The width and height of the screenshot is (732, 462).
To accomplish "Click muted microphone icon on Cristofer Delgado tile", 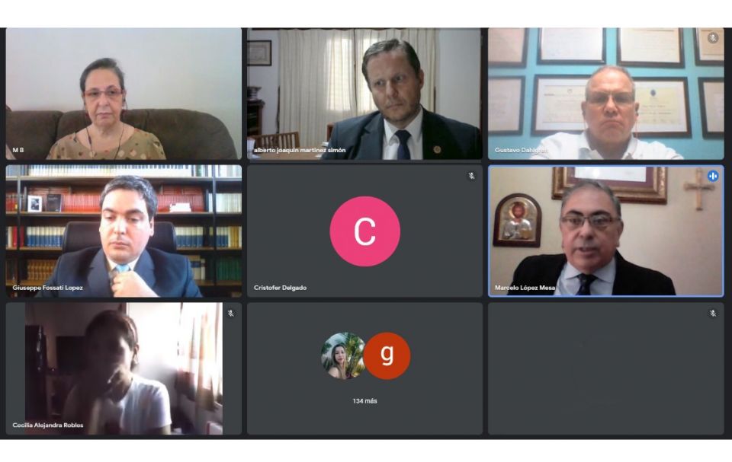I will coord(471,176).
